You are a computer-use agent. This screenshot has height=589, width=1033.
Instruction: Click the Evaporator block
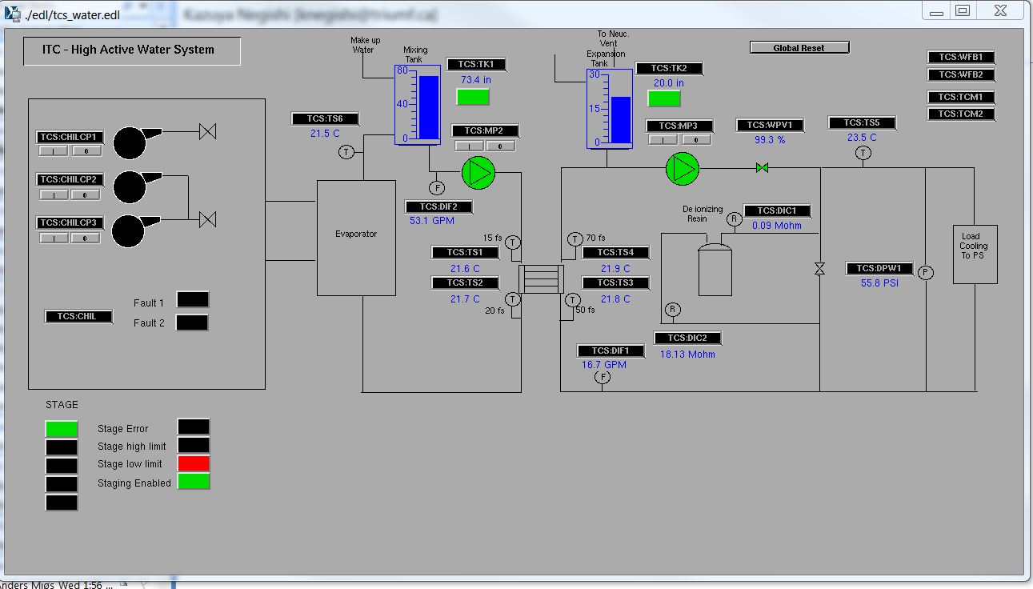coord(356,238)
